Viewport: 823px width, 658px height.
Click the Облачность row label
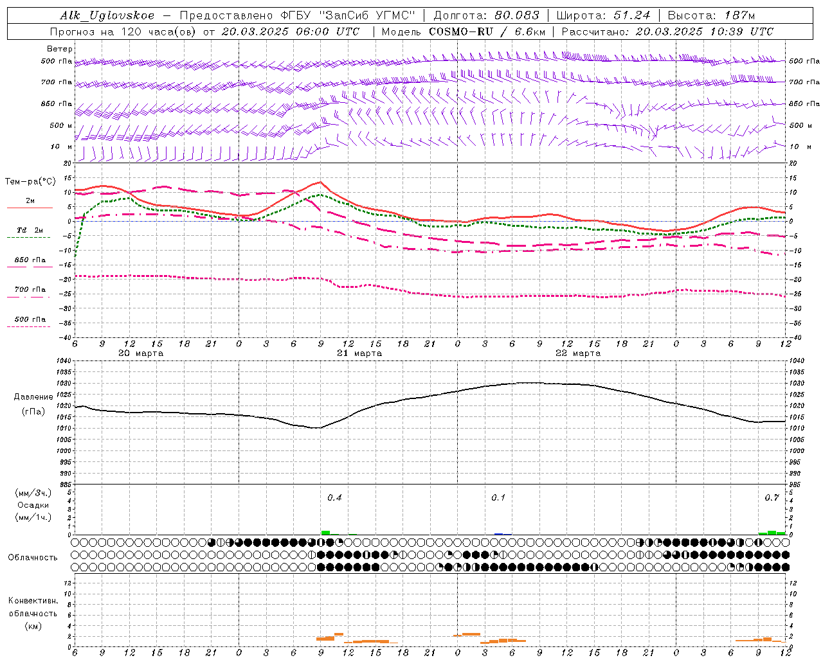(x=33, y=558)
